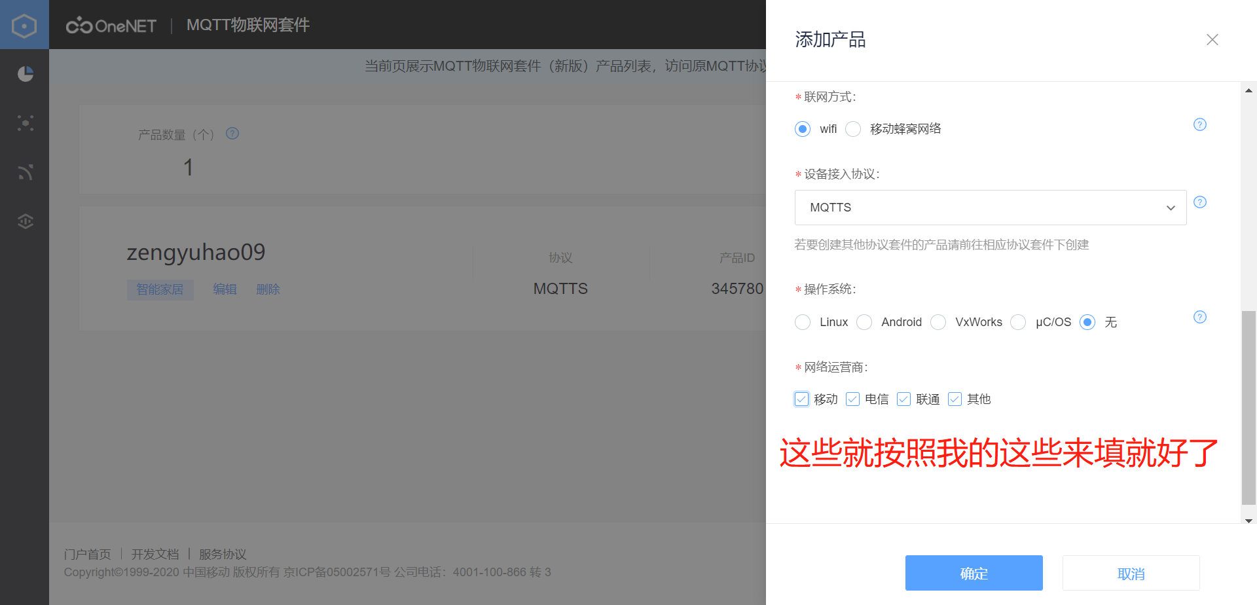Click the data sync icon at sidebar bottom
Image resolution: width=1257 pixels, height=605 pixels.
pos(24,221)
